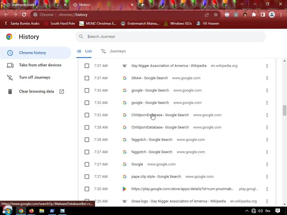Open the profile avatar button
287x215 pixels.
tap(272, 15)
